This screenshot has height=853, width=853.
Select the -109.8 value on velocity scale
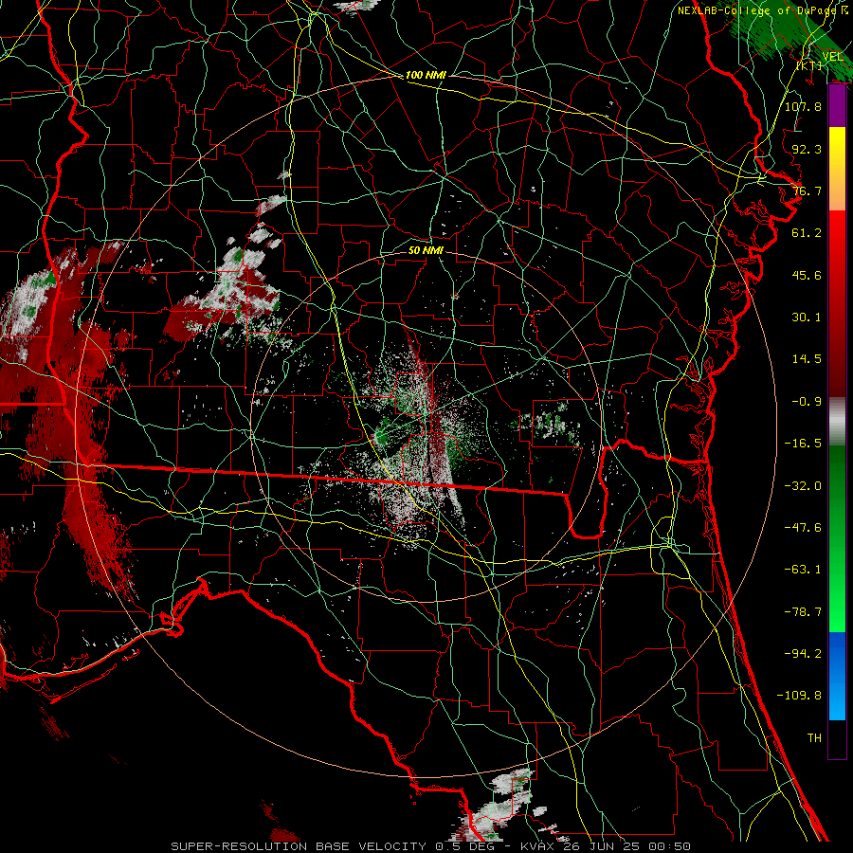click(799, 696)
